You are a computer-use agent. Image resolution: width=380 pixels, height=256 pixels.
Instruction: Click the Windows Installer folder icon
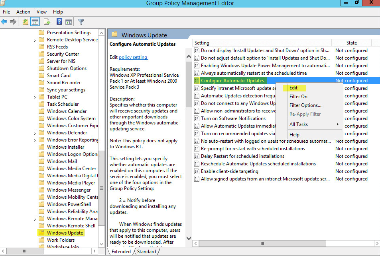(42, 147)
